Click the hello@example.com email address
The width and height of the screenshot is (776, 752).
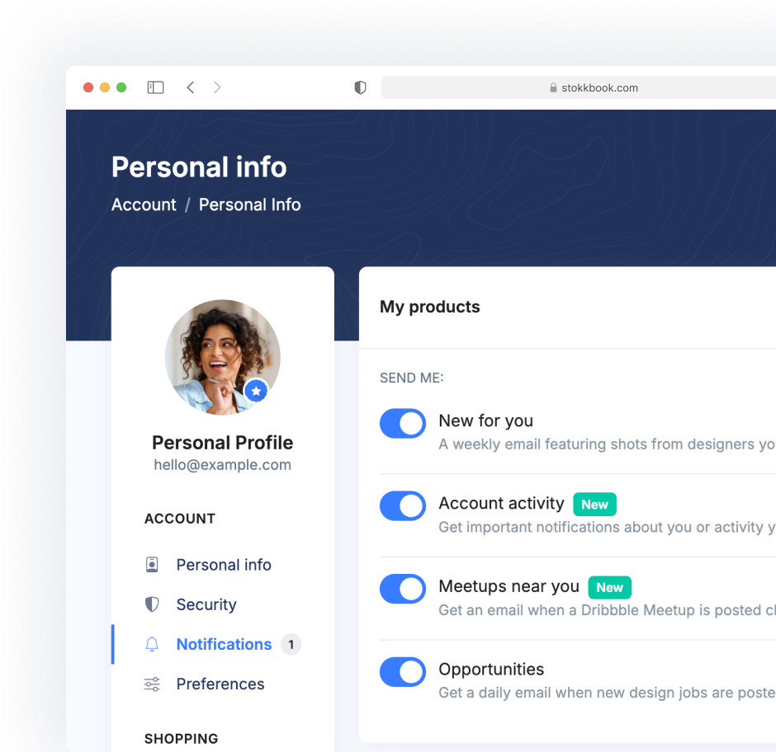tap(223, 465)
